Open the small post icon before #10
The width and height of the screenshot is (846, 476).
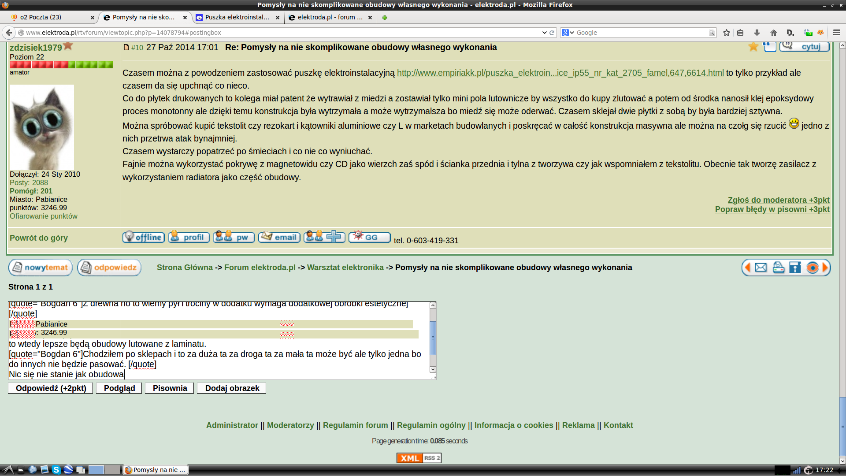click(x=126, y=48)
